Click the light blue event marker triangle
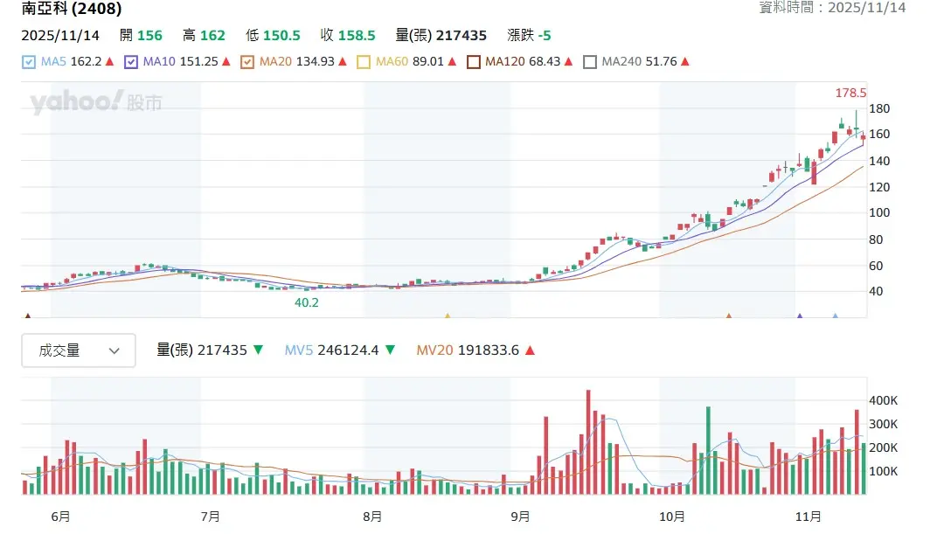Image resolution: width=930 pixels, height=534 pixels. tap(835, 316)
